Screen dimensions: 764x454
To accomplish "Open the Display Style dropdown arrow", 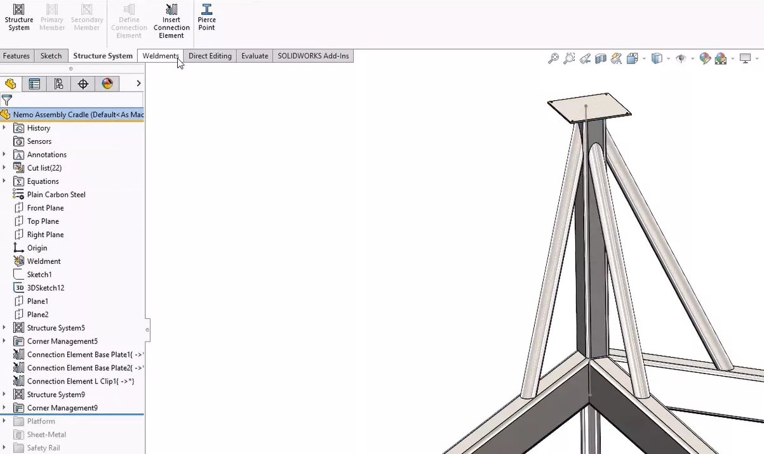I will point(669,58).
